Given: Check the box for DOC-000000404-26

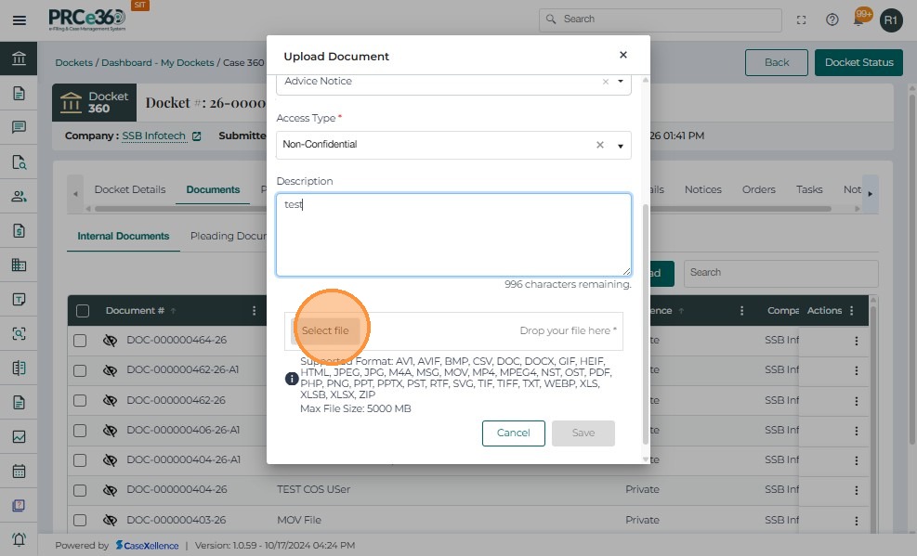Looking at the screenshot, I should point(80,490).
